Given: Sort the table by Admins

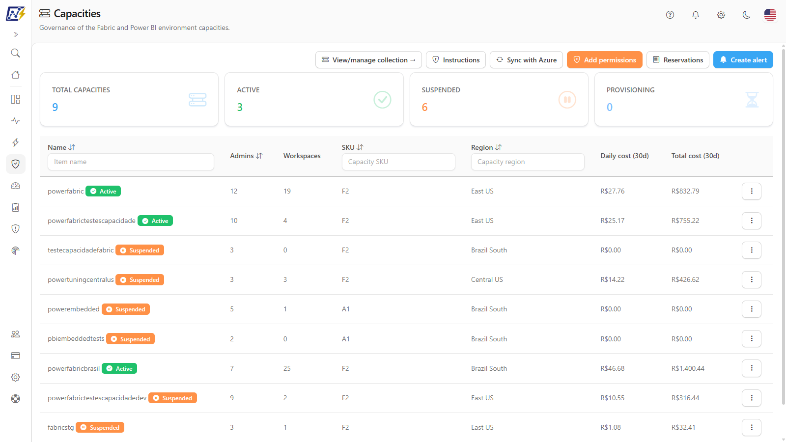Looking at the screenshot, I should click(259, 156).
